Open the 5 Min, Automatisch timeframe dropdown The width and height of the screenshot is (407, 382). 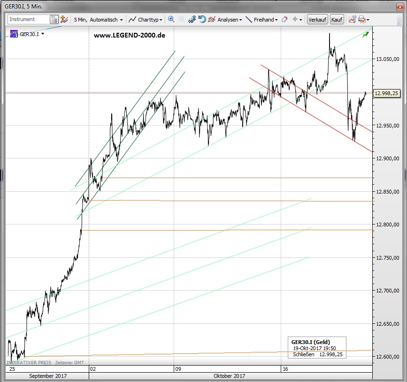pos(99,20)
